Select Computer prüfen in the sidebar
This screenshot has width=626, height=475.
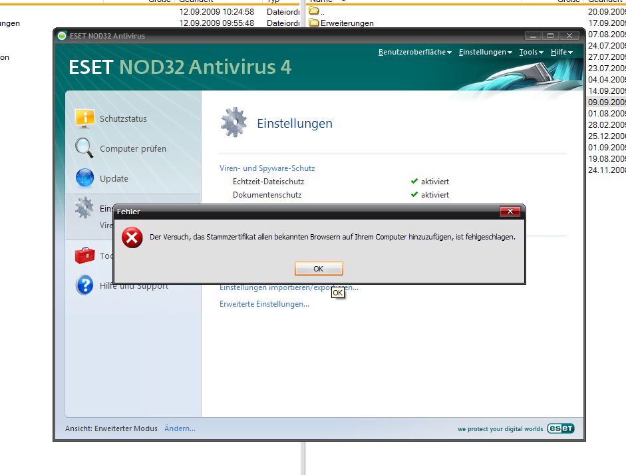pos(133,148)
